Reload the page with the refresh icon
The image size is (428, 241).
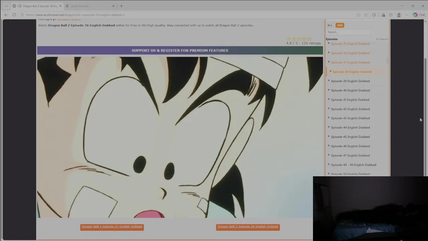point(14,15)
